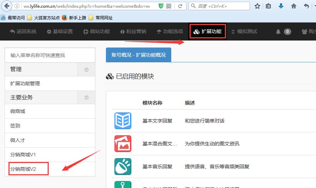This screenshot has width=316, height=188.
Task: Go to browser home page icon
Action: pyautogui.click(x=293, y=6)
